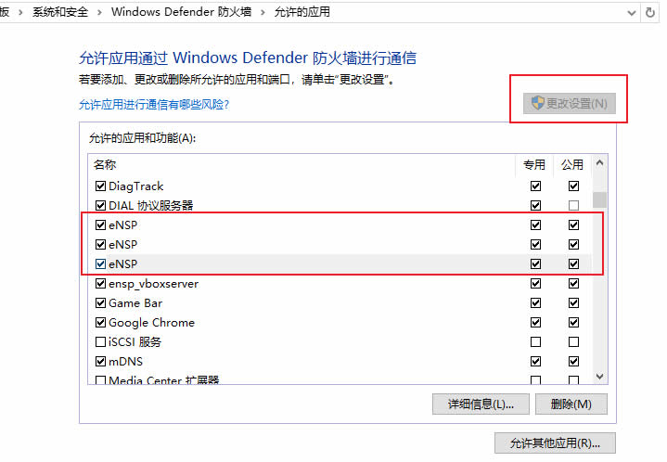Toggle DIAL 协议服务器 专用 checkbox
The width and height of the screenshot is (667, 462).
pyautogui.click(x=535, y=205)
